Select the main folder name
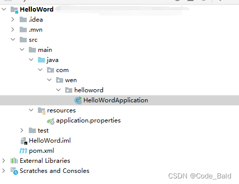Viewport: 239px width, 184px height. [x=45, y=50]
